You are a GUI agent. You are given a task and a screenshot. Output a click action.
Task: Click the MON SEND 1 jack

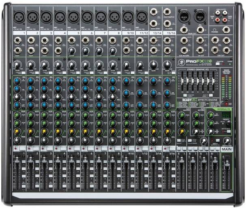(x=153, y=12)
